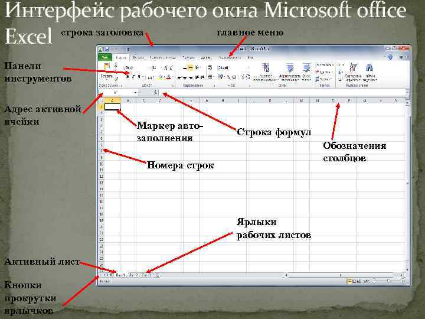Click the yellow Fill Color swatch
This screenshot has width=425, height=319.
click(x=161, y=77)
